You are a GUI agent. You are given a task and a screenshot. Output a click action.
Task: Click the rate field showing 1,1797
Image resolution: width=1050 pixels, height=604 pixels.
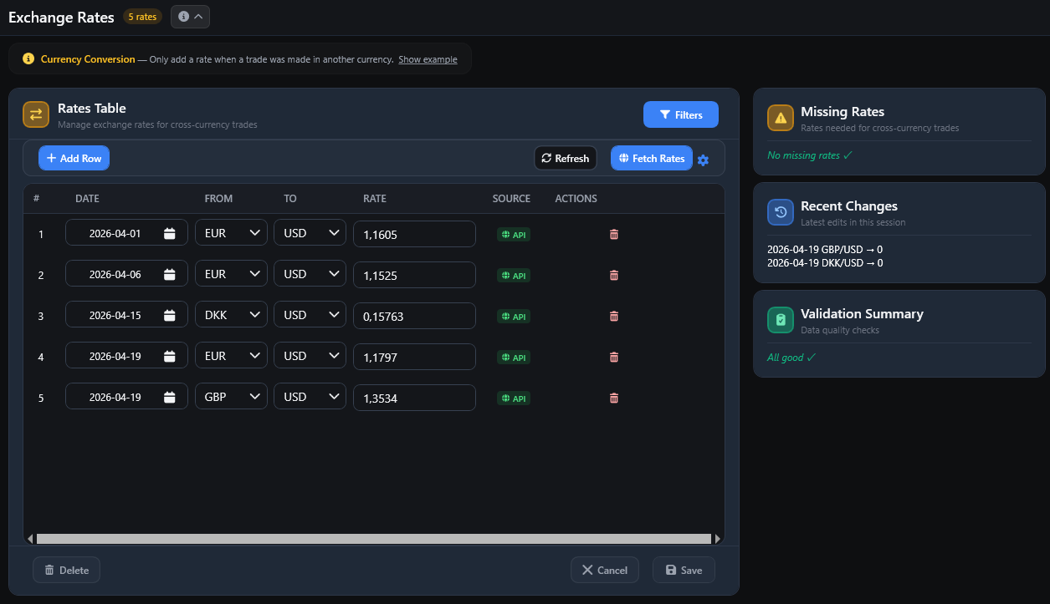pyautogui.click(x=414, y=357)
